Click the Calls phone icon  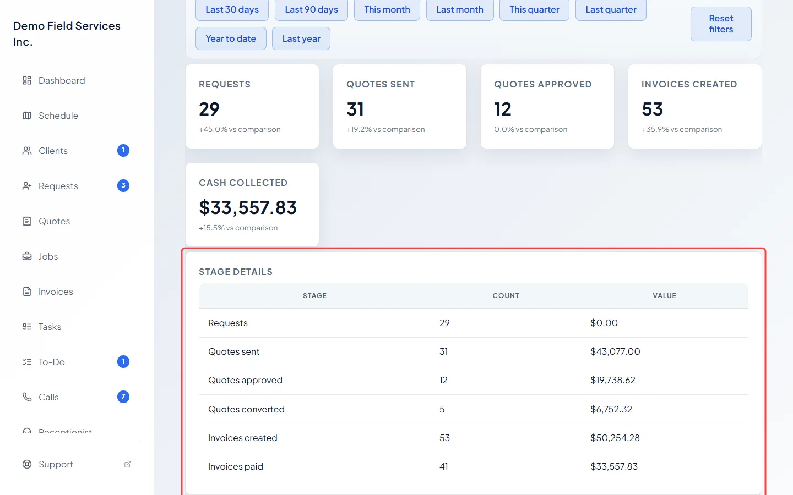[x=27, y=397]
